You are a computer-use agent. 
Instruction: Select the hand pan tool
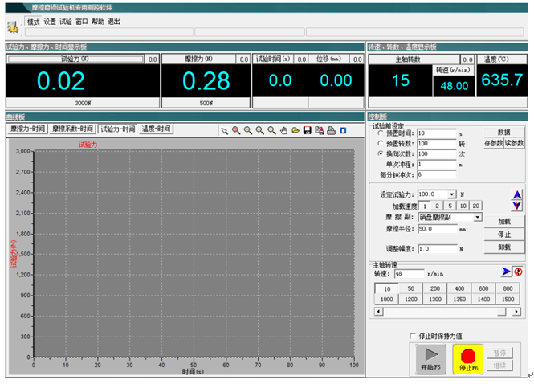(x=283, y=130)
